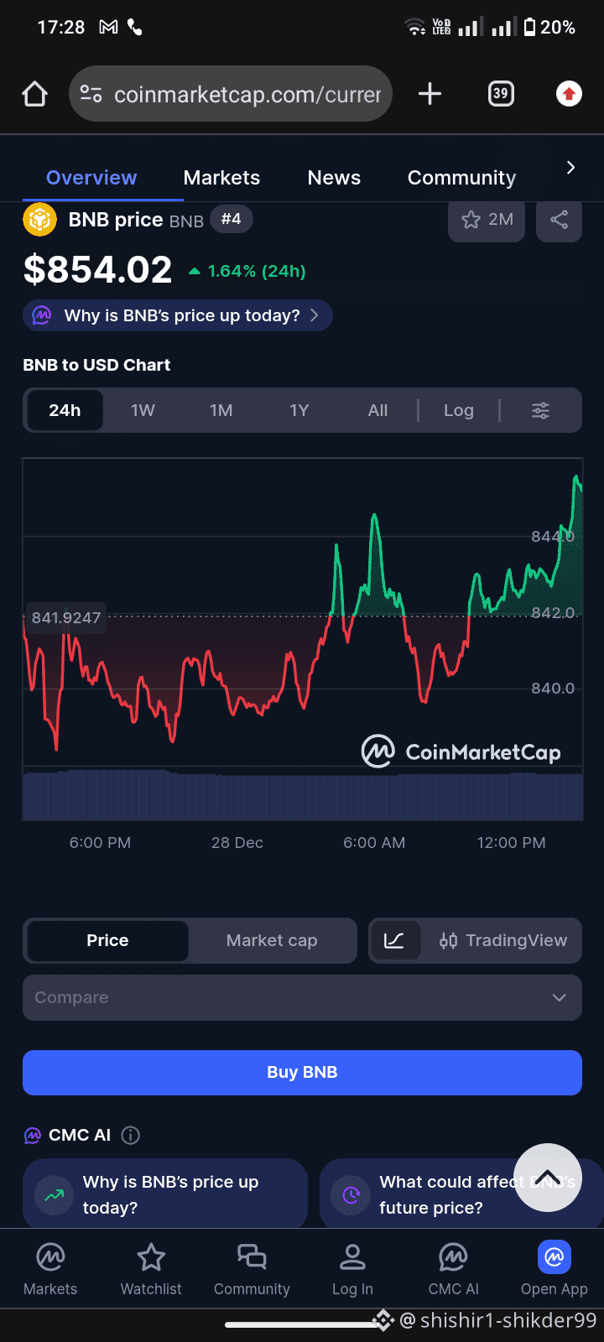The height and width of the screenshot is (1342, 604).
Task: Tap the scroll-to-top arrow button
Action: pyautogui.click(x=547, y=1177)
